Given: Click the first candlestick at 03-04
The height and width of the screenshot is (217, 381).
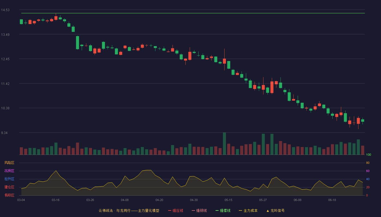Looking at the screenshot, I should (x=21, y=22).
